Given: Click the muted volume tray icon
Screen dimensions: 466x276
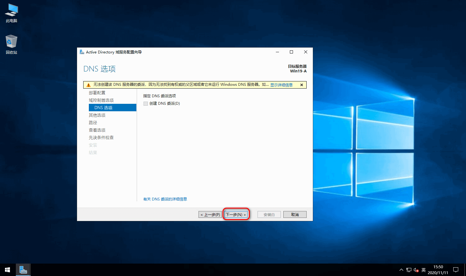Looking at the screenshot, I should (416, 270).
